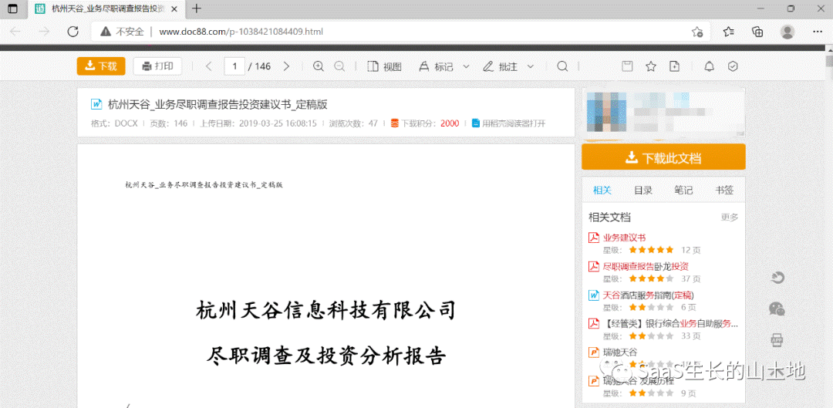Zoom in with the magnifier plus icon
The width and height of the screenshot is (833, 408).
[x=319, y=66]
